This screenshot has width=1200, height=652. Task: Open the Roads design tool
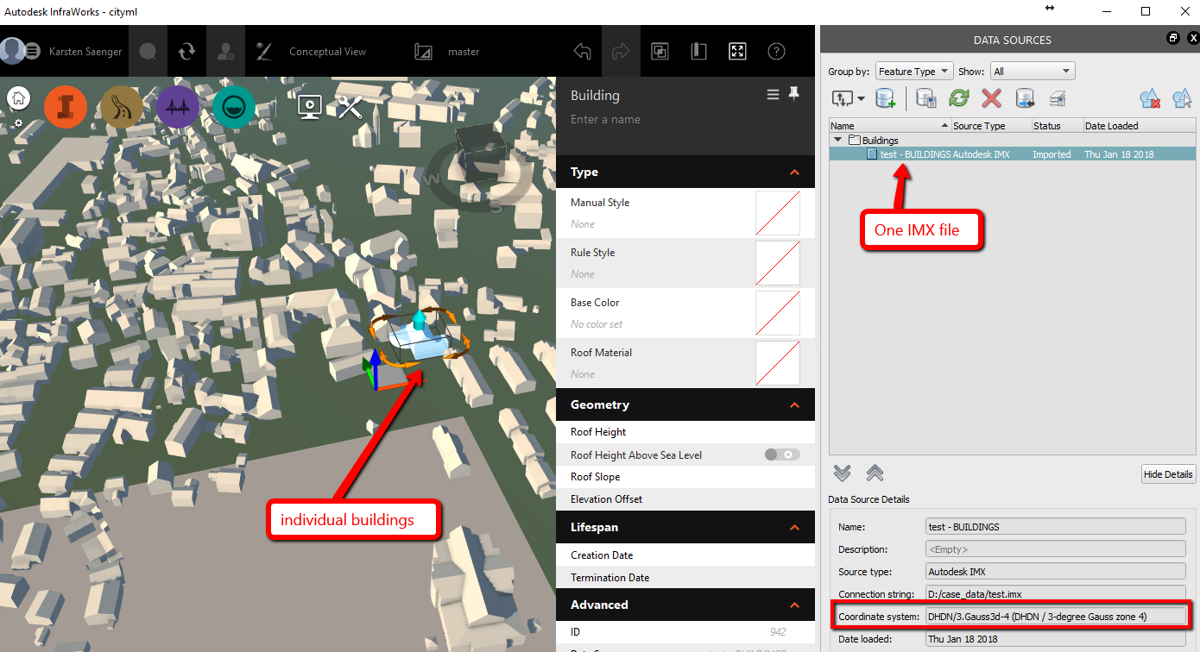pyautogui.click(x=122, y=107)
